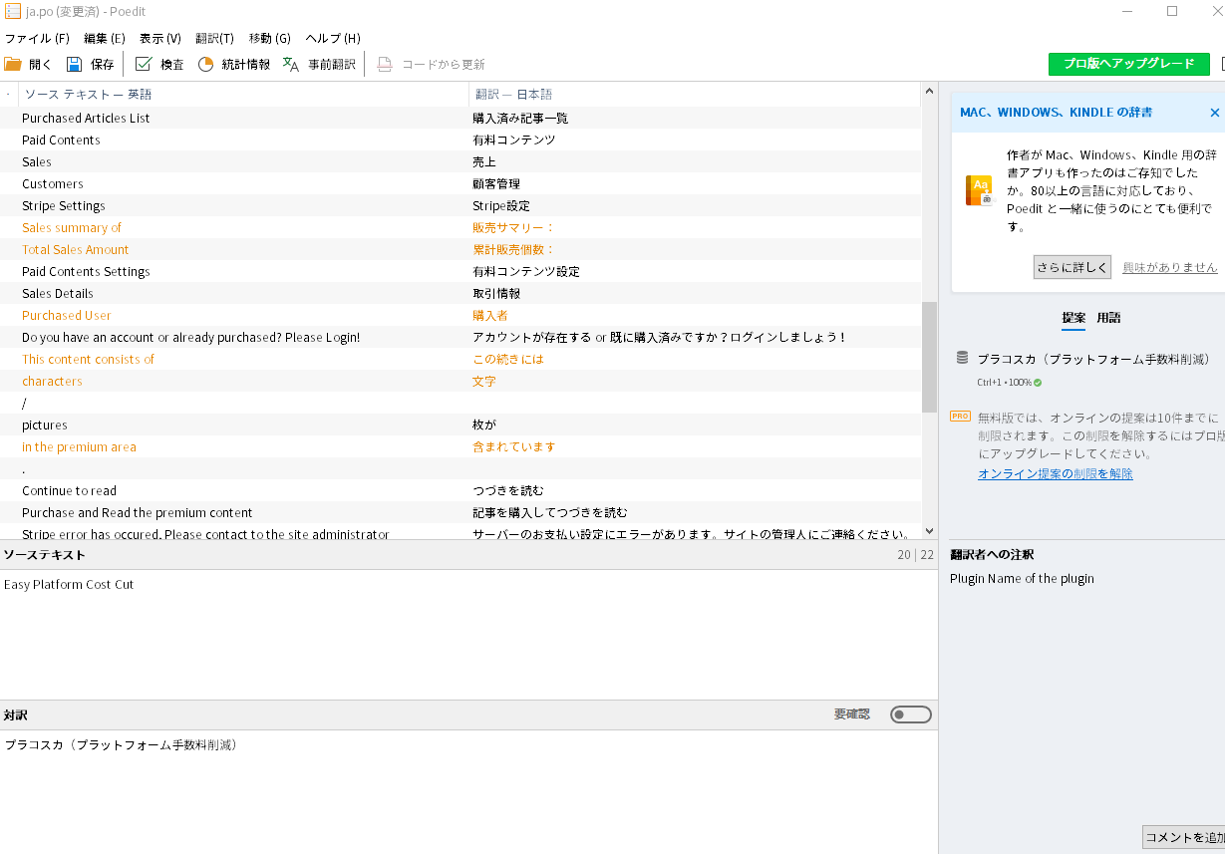The width and height of the screenshot is (1225, 854).
Task: Click the さらに詳しく button
Action: coord(1072,267)
